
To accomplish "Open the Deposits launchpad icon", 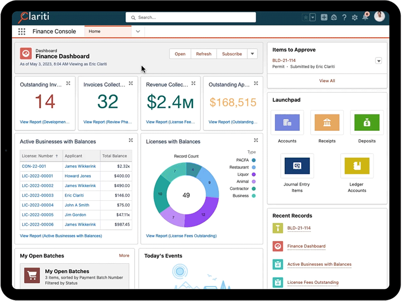I will point(367,122).
